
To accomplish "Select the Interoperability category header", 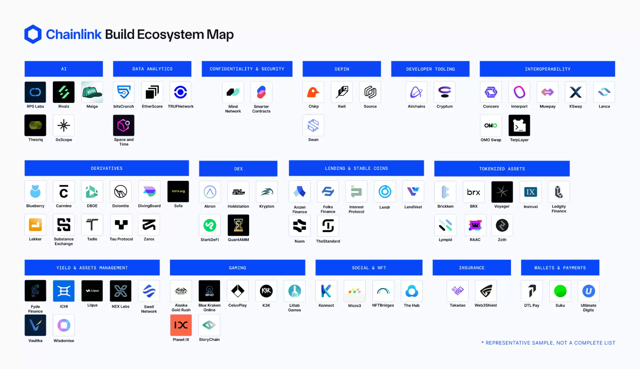I will click(x=547, y=69).
